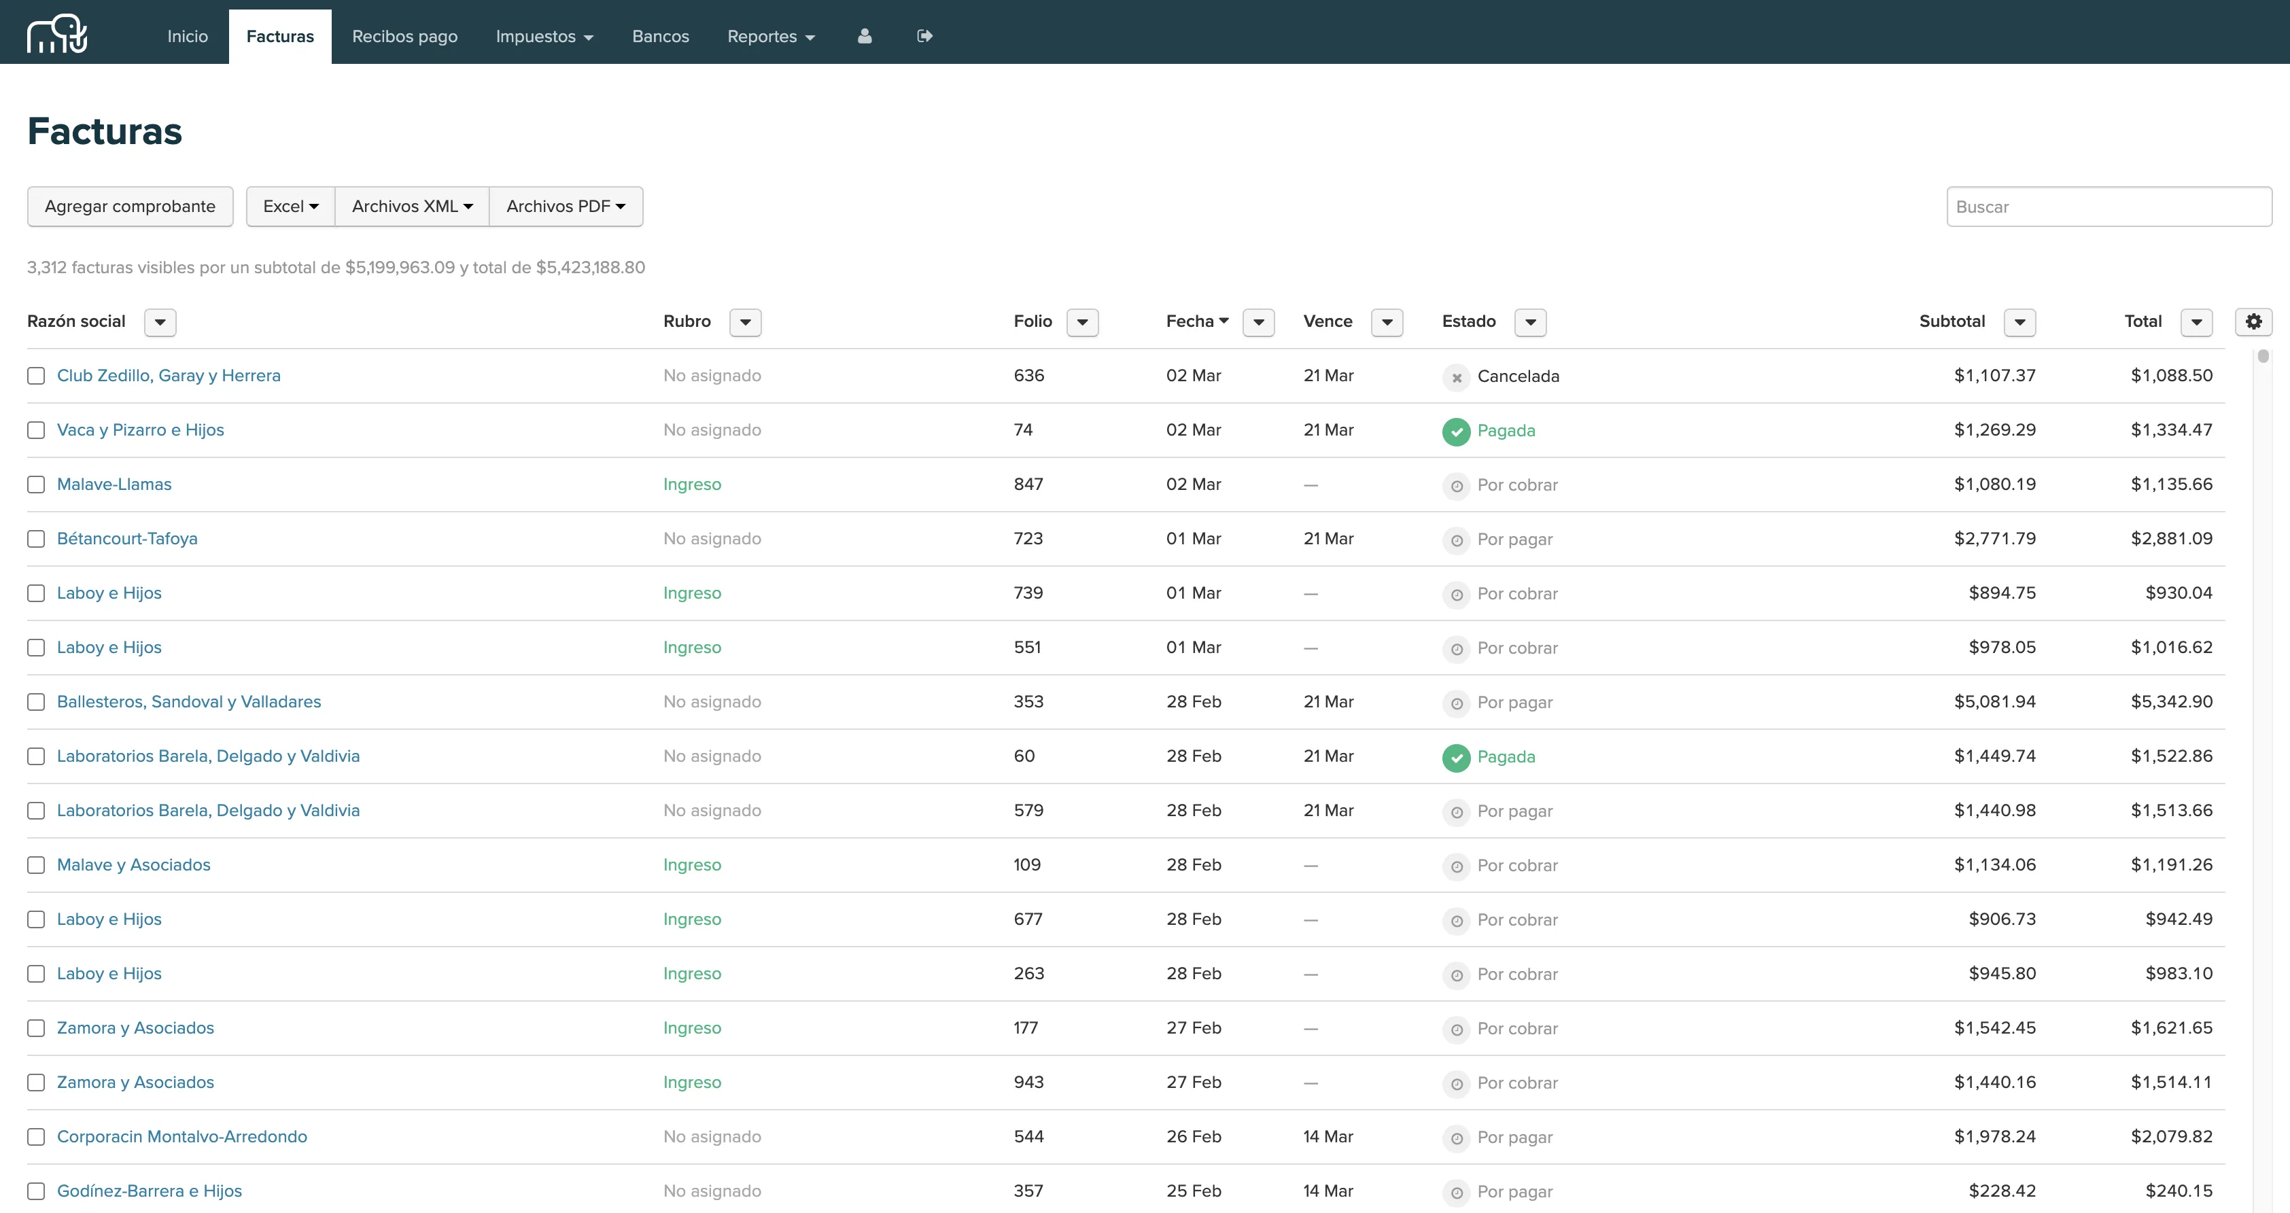Go to Recibos pago tab

click(x=404, y=37)
